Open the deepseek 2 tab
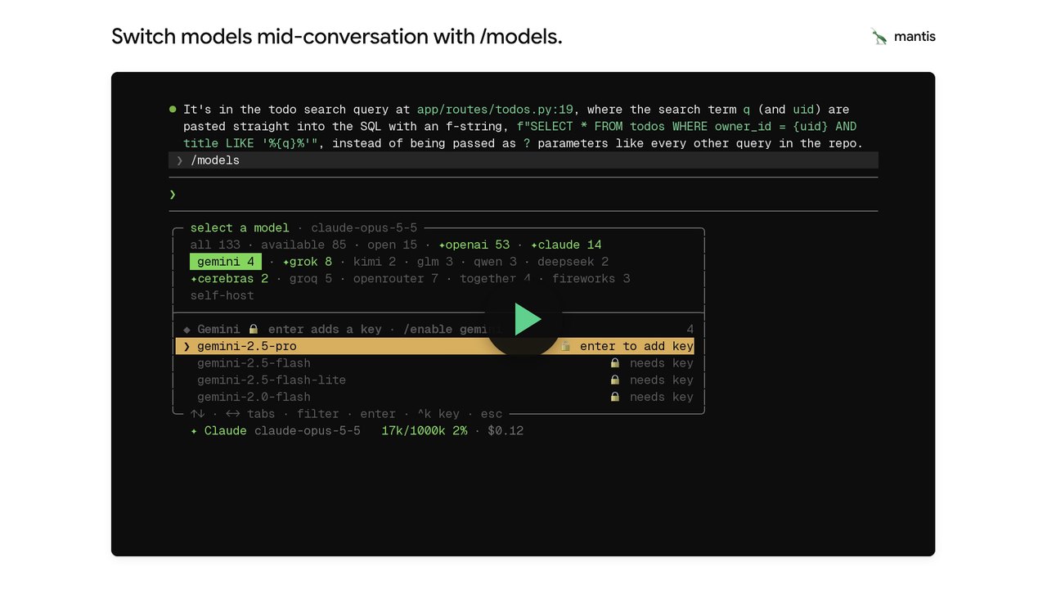The width and height of the screenshot is (1047, 589). pyautogui.click(x=573, y=262)
